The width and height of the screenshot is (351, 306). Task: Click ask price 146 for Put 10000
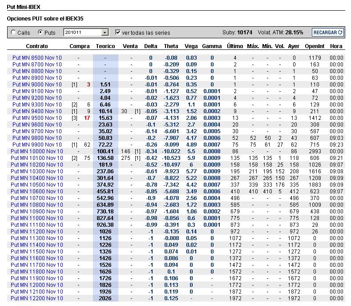point(125,151)
